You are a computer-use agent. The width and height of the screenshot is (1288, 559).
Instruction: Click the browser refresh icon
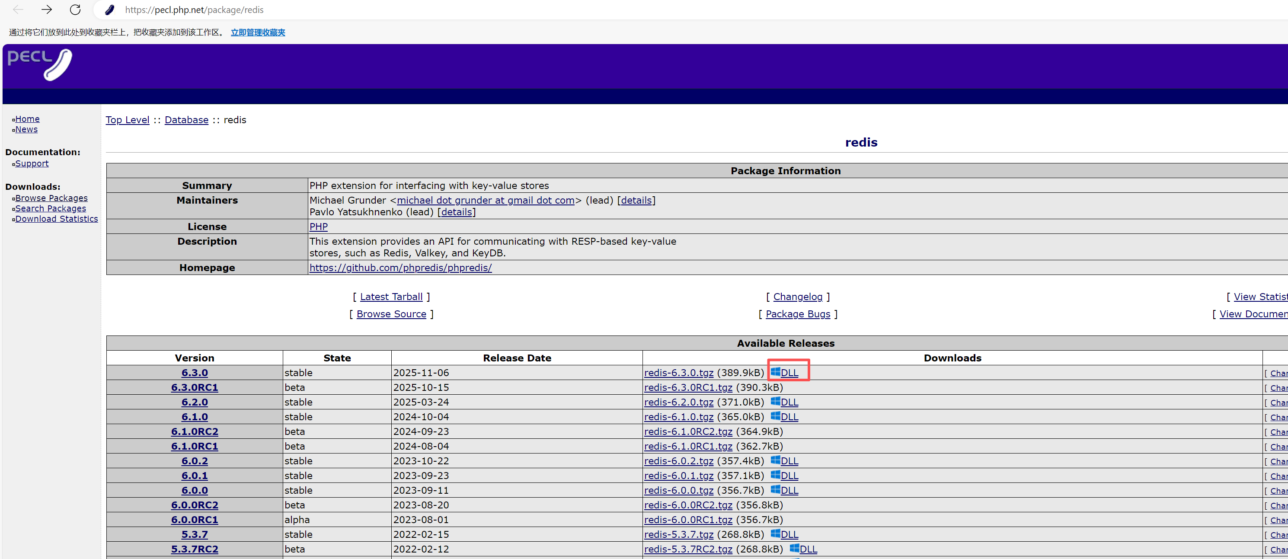tap(75, 10)
